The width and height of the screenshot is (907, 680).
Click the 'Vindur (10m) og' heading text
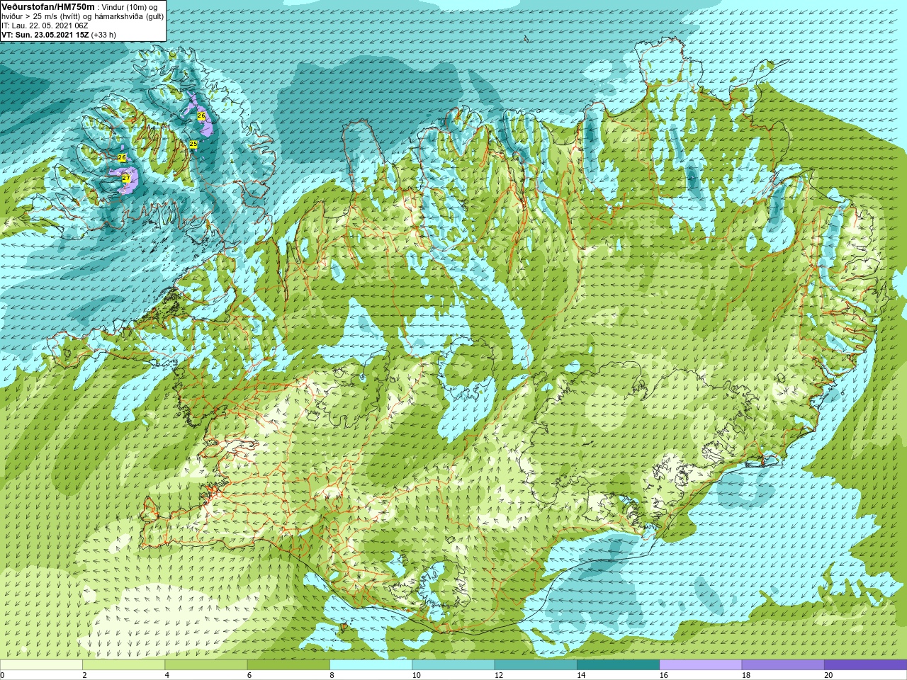[x=130, y=7]
